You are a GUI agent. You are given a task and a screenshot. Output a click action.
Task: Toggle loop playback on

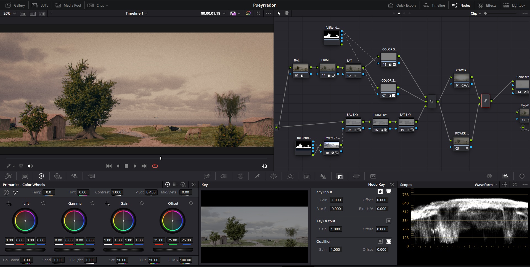point(155,166)
